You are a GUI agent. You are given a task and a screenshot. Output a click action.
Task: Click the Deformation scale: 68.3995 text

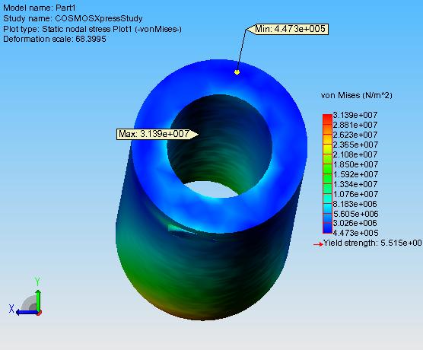55,39
